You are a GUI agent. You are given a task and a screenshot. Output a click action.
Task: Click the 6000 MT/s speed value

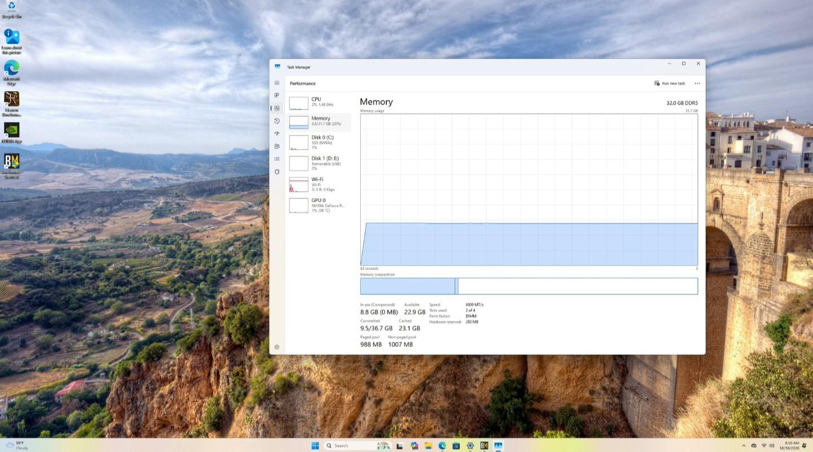[x=474, y=305]
